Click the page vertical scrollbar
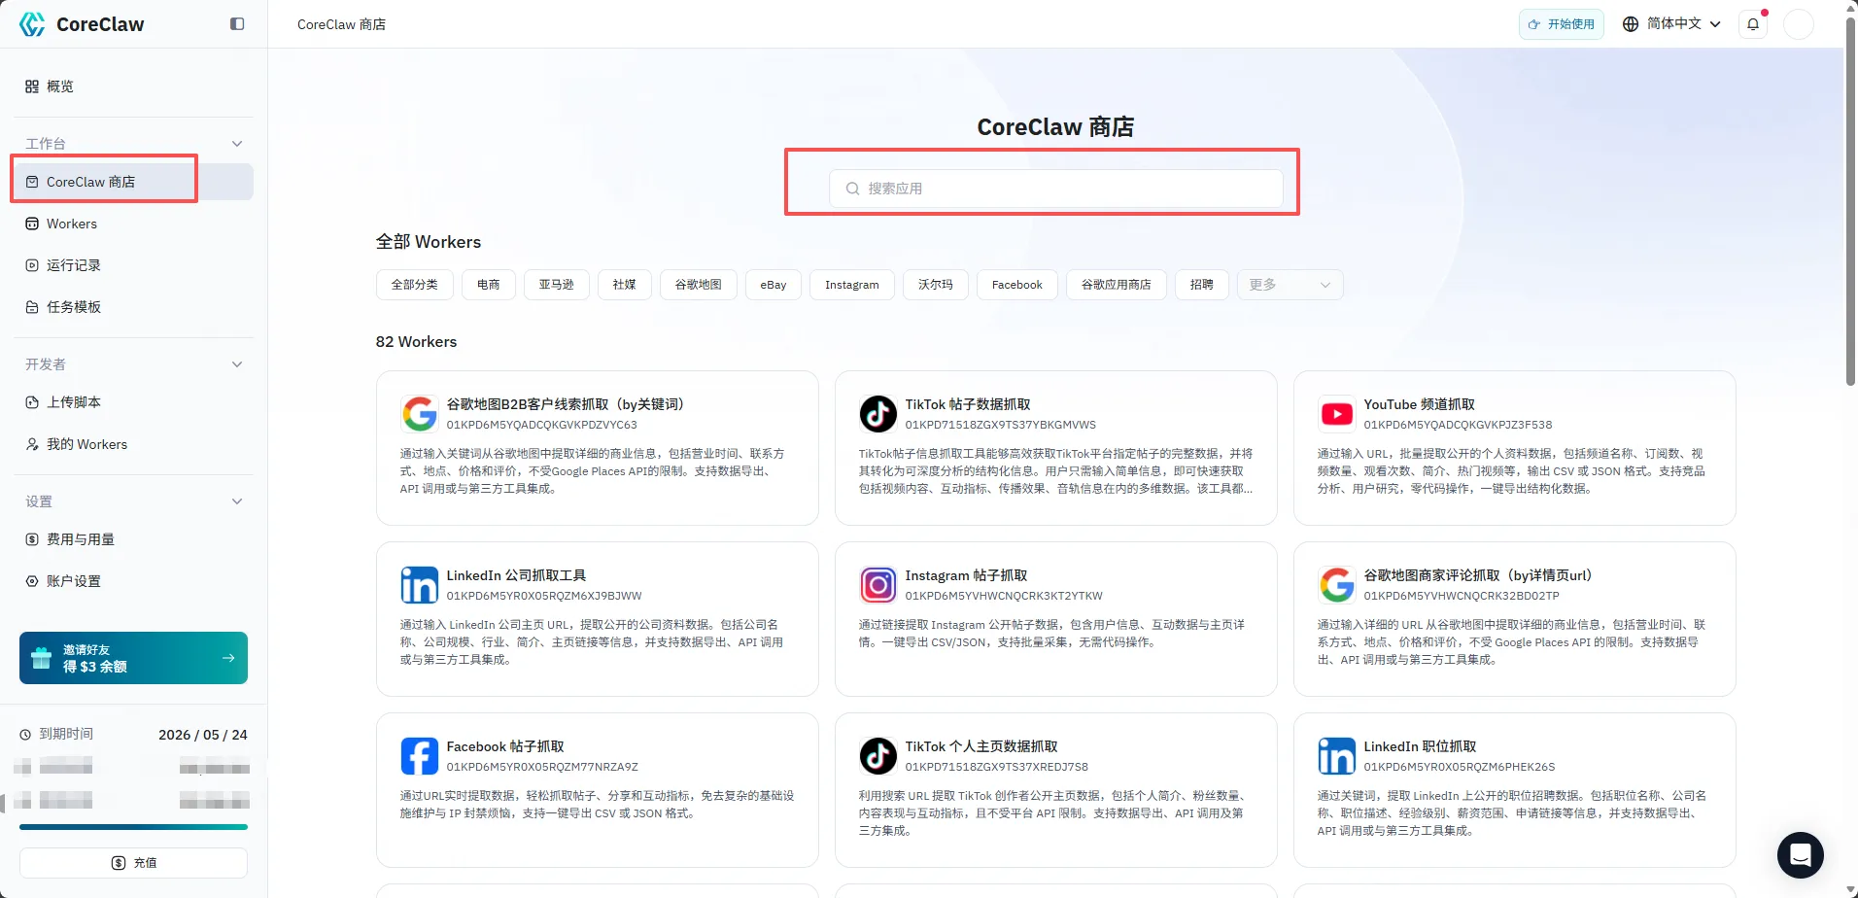This screenshot has width=1858, height=898. [1850, 202]
